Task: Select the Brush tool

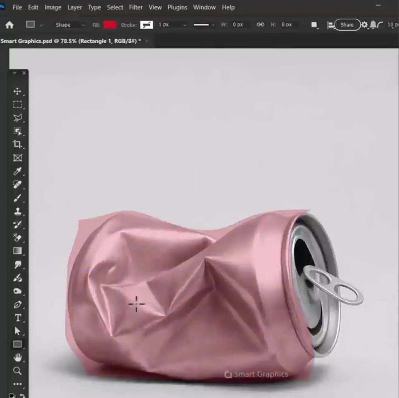Action: click(x=17, y=198)
